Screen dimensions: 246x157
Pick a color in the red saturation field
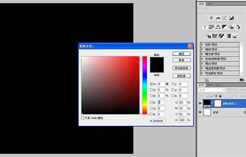coord(110,85)
